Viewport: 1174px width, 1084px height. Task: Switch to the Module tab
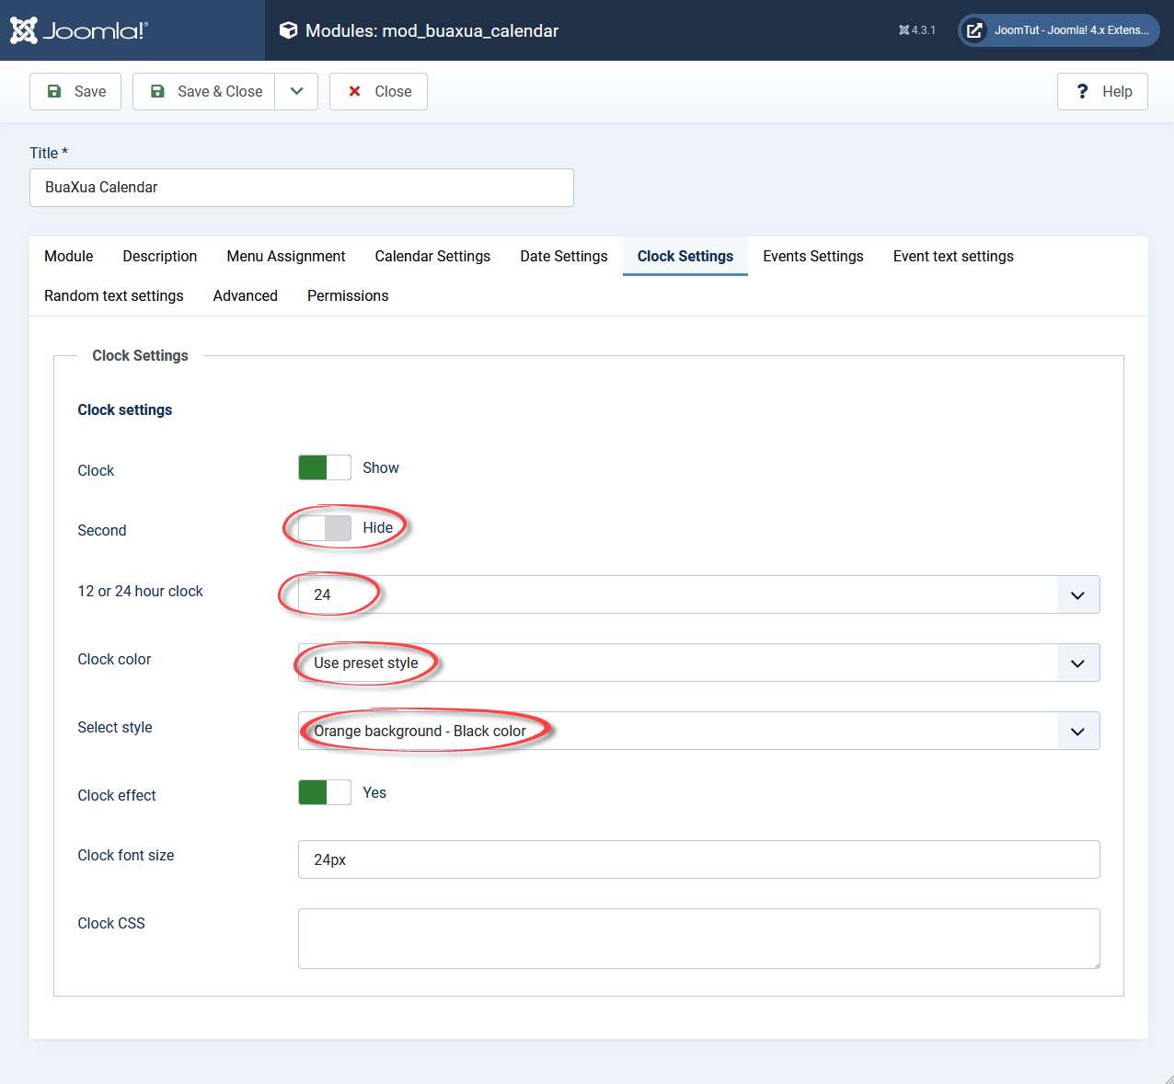click(x=69, y=256)
